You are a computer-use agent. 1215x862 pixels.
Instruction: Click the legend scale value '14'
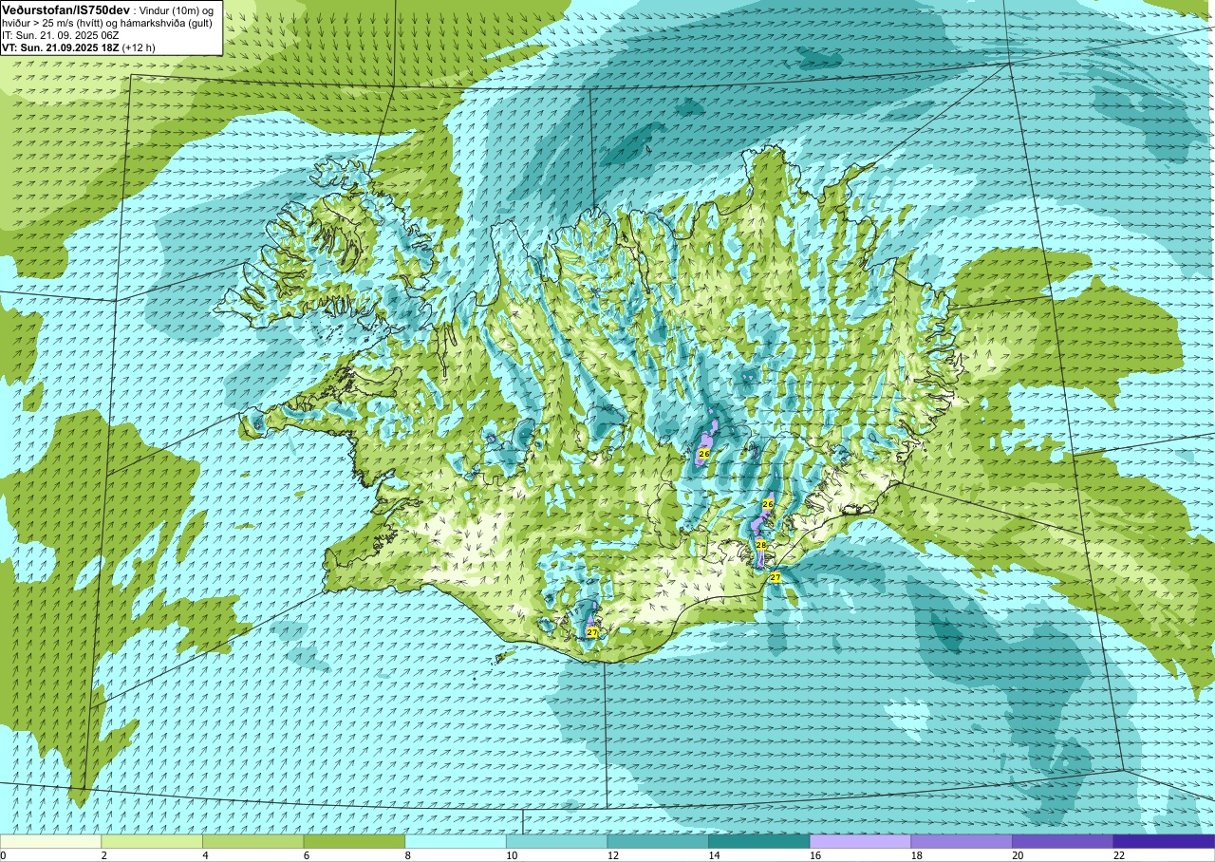[x=714, y=855]
